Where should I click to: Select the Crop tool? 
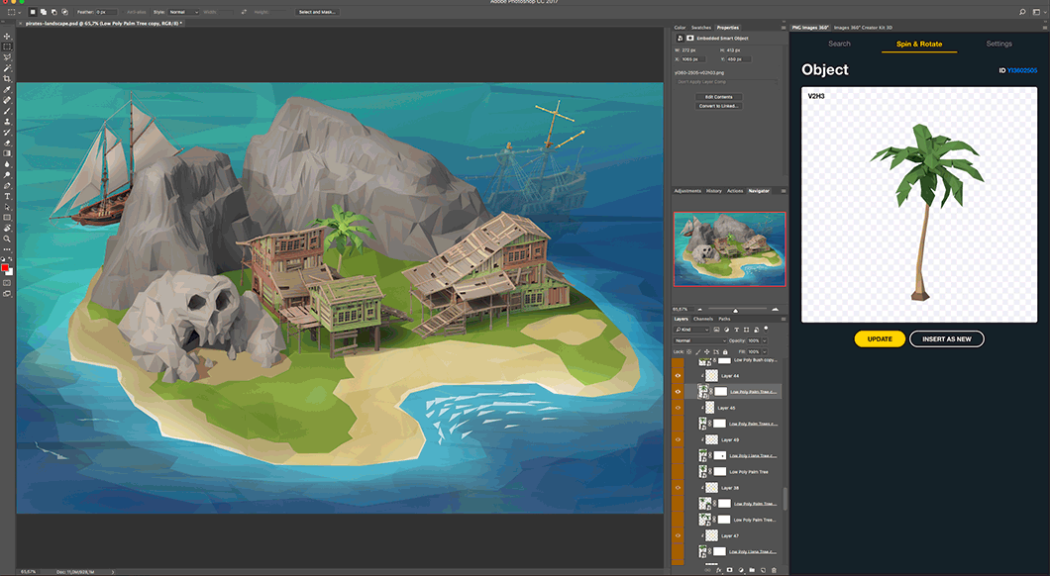(7, 79)
